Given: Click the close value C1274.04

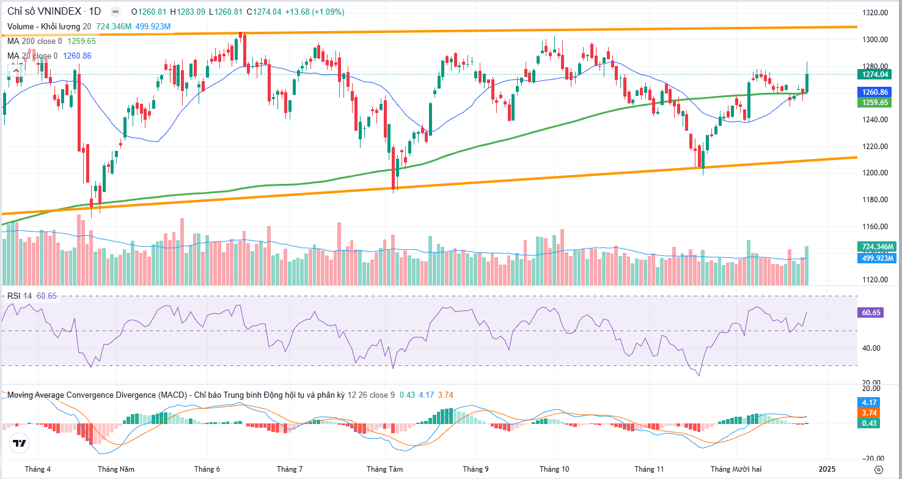Looking at the screenshot, I should pyautogui.click(x=265, y=12).
